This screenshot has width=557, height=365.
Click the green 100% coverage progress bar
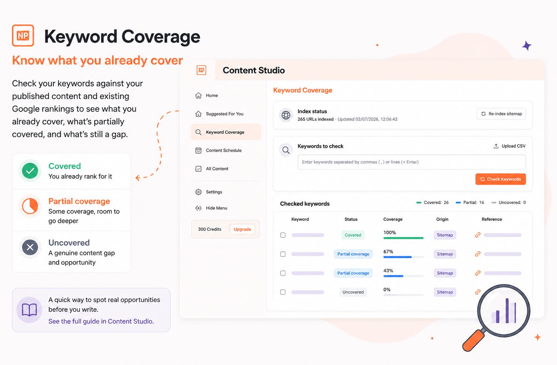pos(403,238)
